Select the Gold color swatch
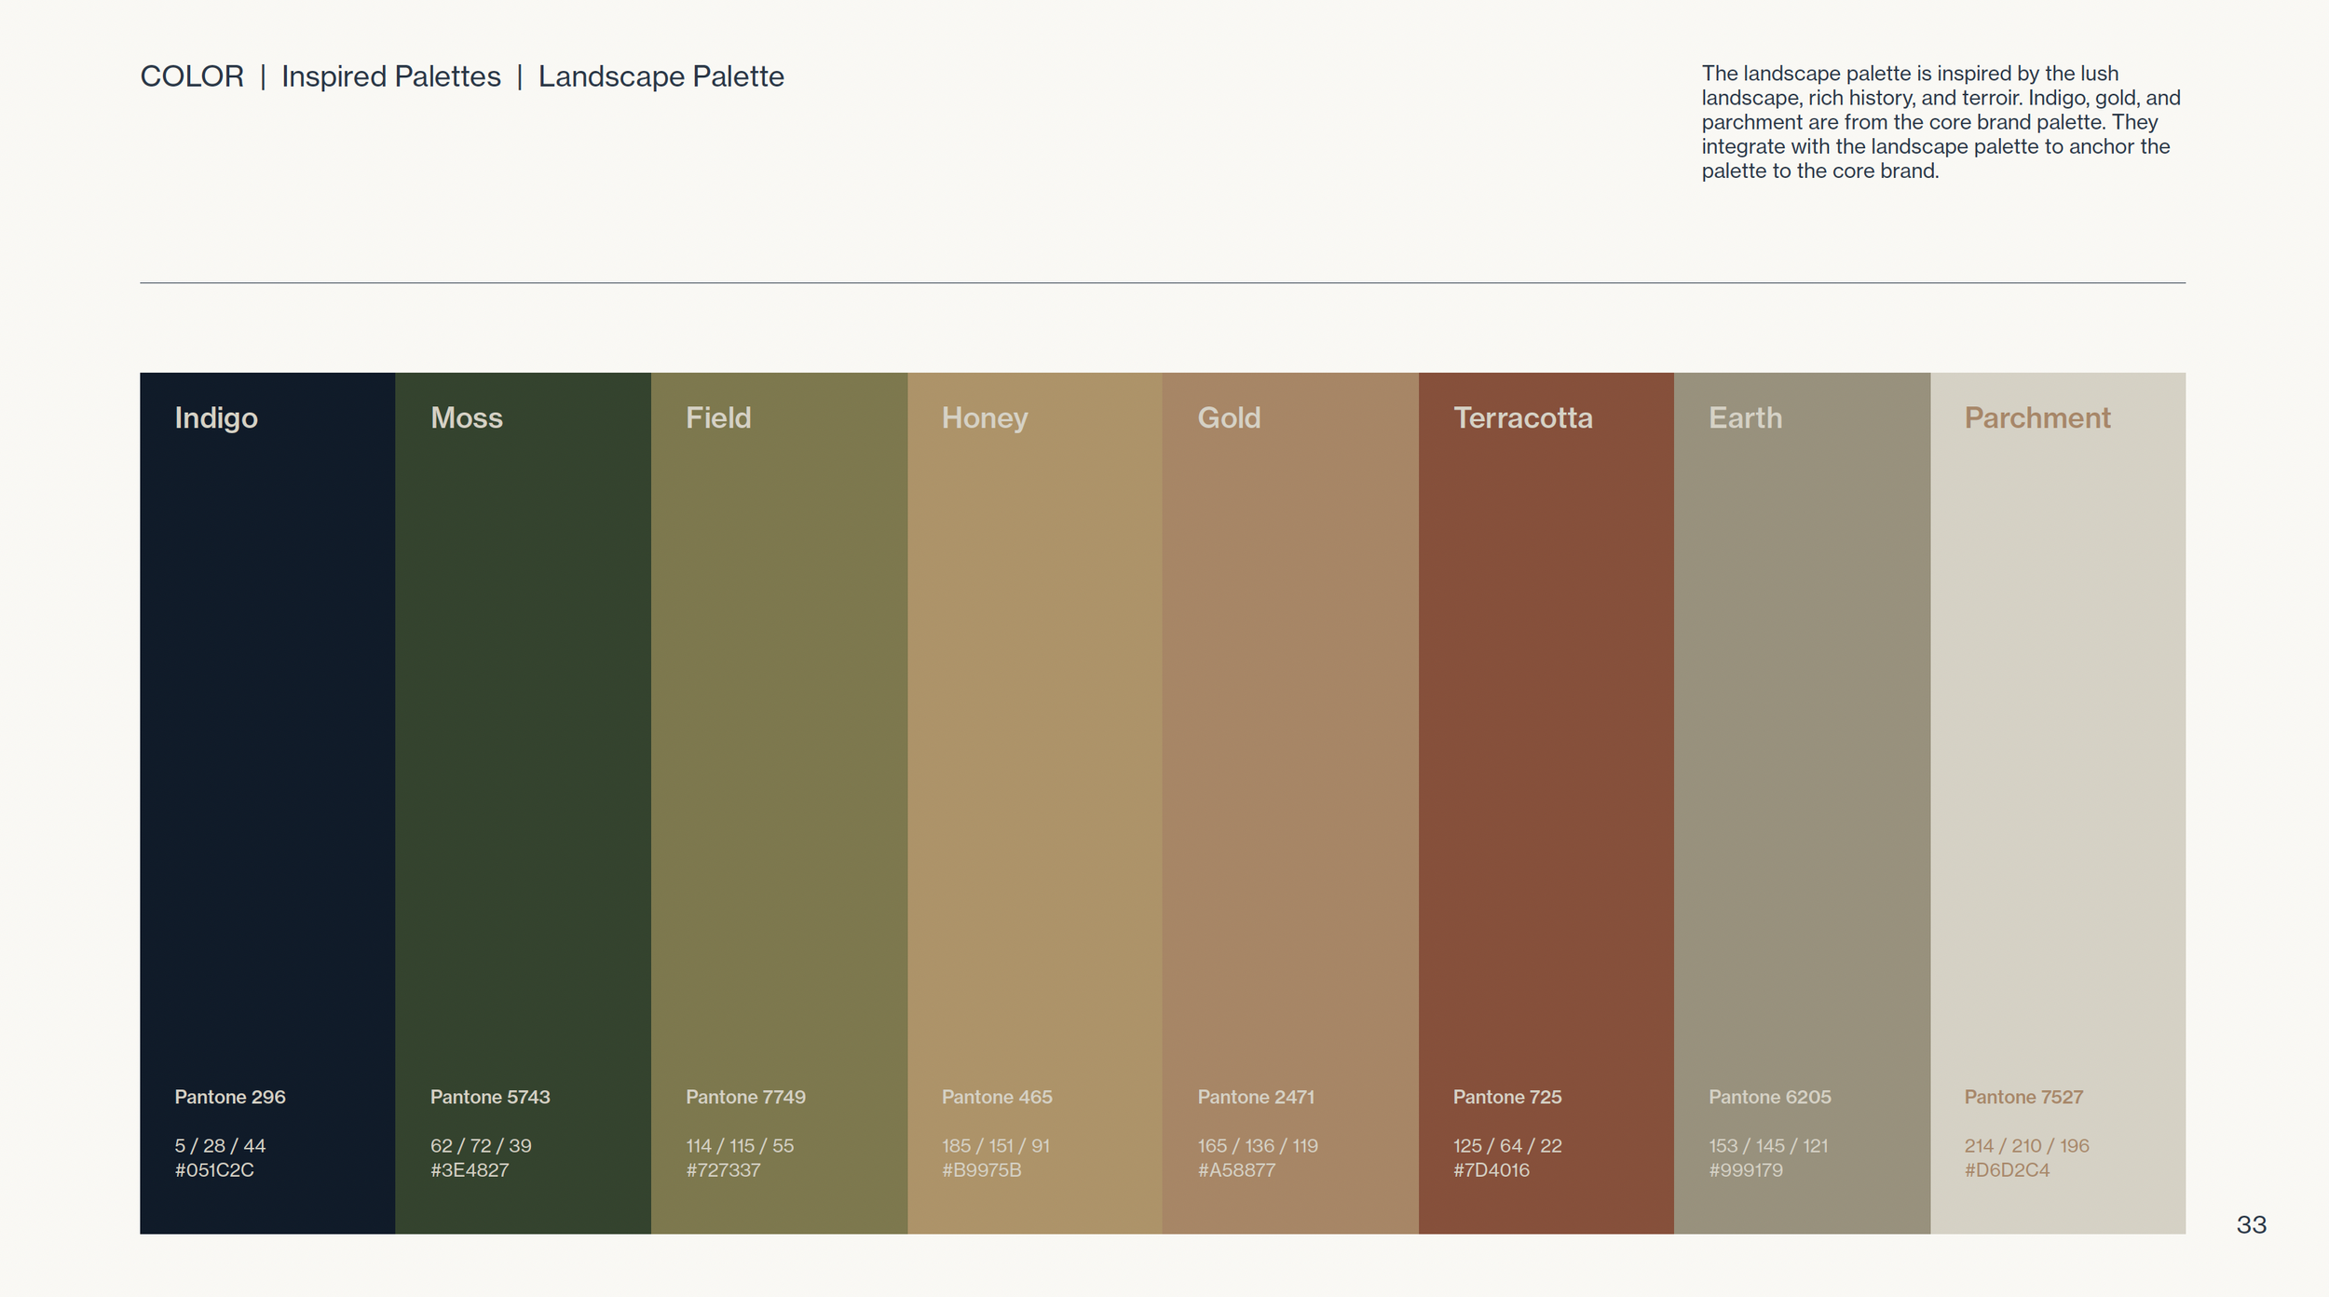This screenshot has width=2329, height=1297. (x=1290, y=745)
